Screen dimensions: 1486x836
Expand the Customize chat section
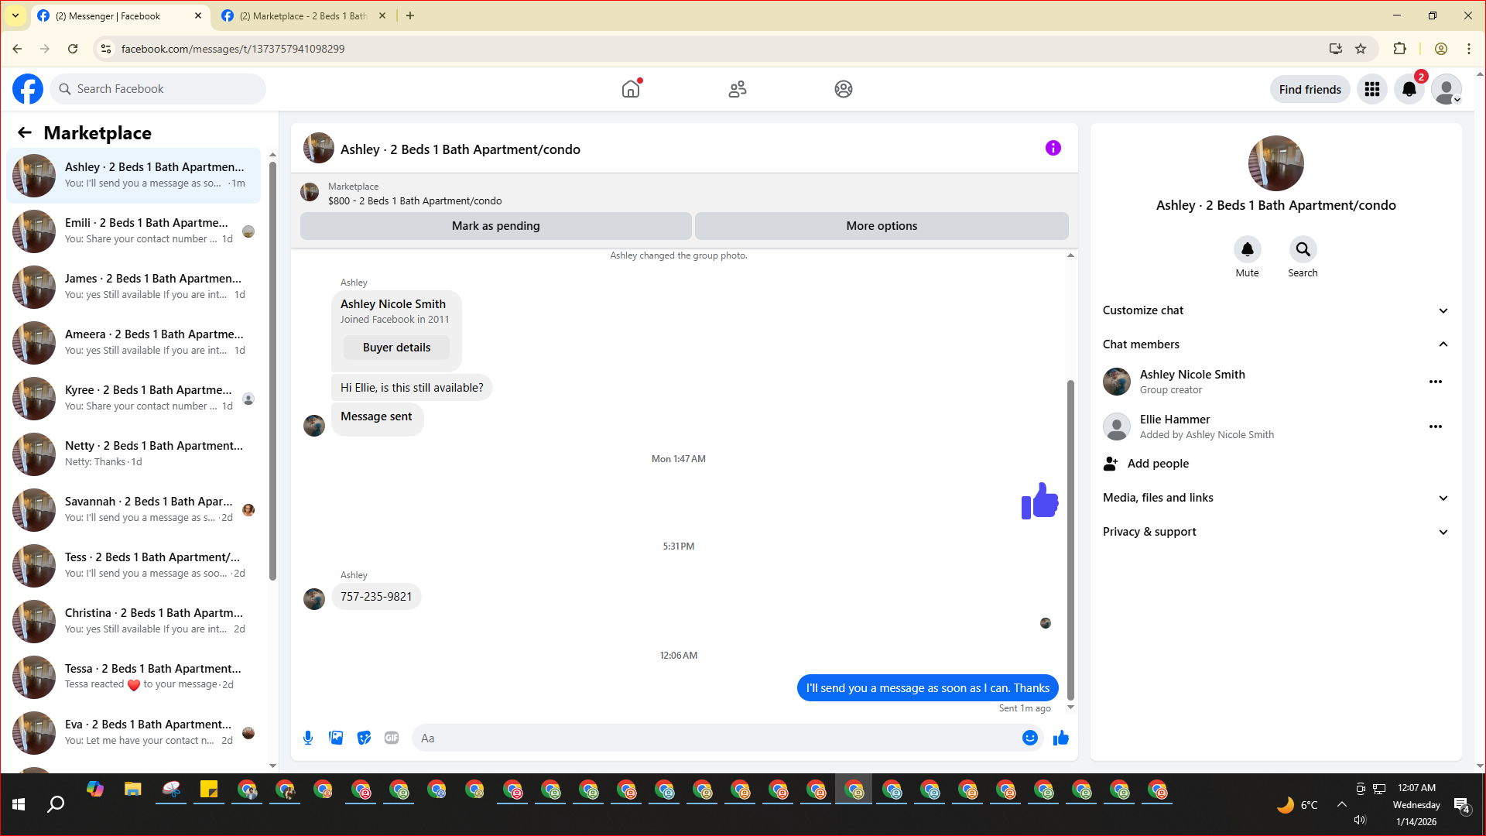click(1443, 310)
